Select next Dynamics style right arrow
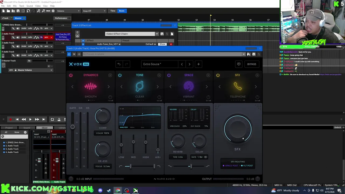This screenshot has width=345, height=194. 109,87
